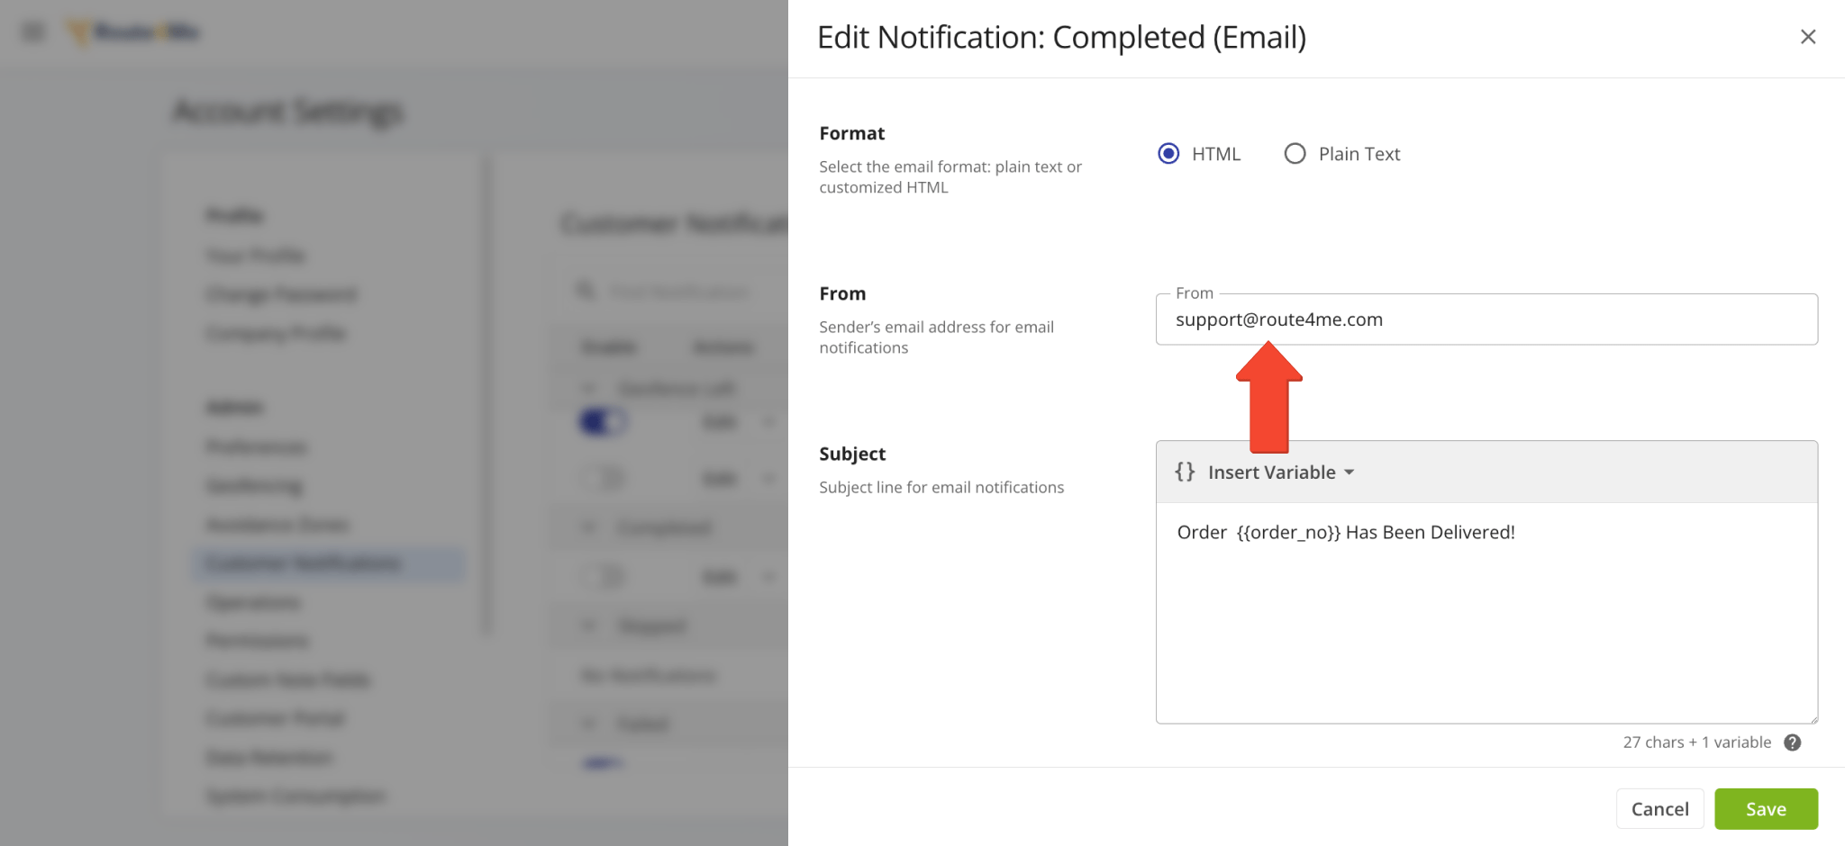Click the Route4Me logo in the background

tap(133, 32)
